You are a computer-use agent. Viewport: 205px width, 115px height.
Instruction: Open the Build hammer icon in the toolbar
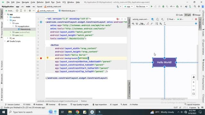pos(118,6)
